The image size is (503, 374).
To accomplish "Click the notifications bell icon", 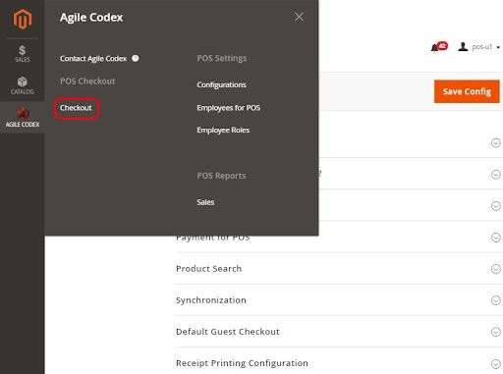I will (x=434, y=48).
